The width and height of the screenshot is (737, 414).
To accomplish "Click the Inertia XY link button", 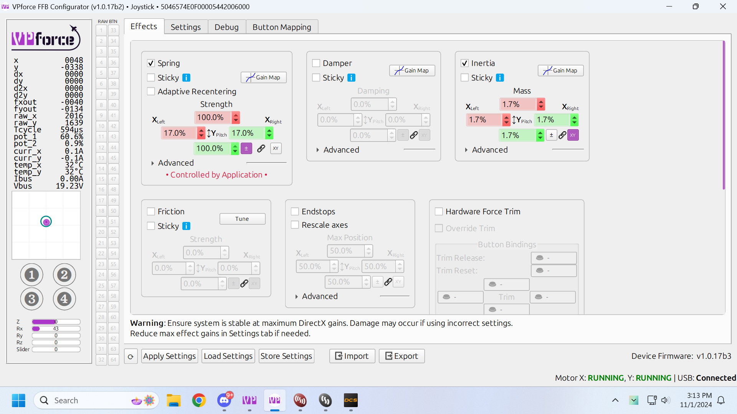I will coord(573,135).
